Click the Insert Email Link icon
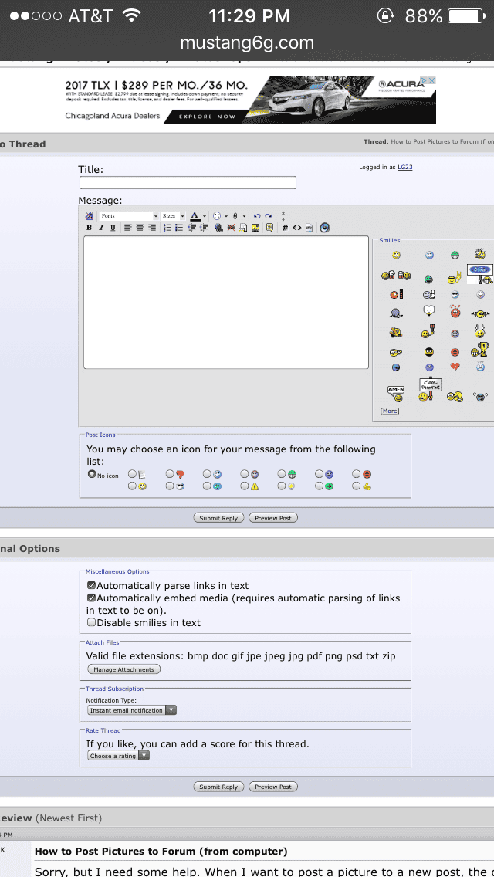Viewport: 494px width, 877px height. 243,228
